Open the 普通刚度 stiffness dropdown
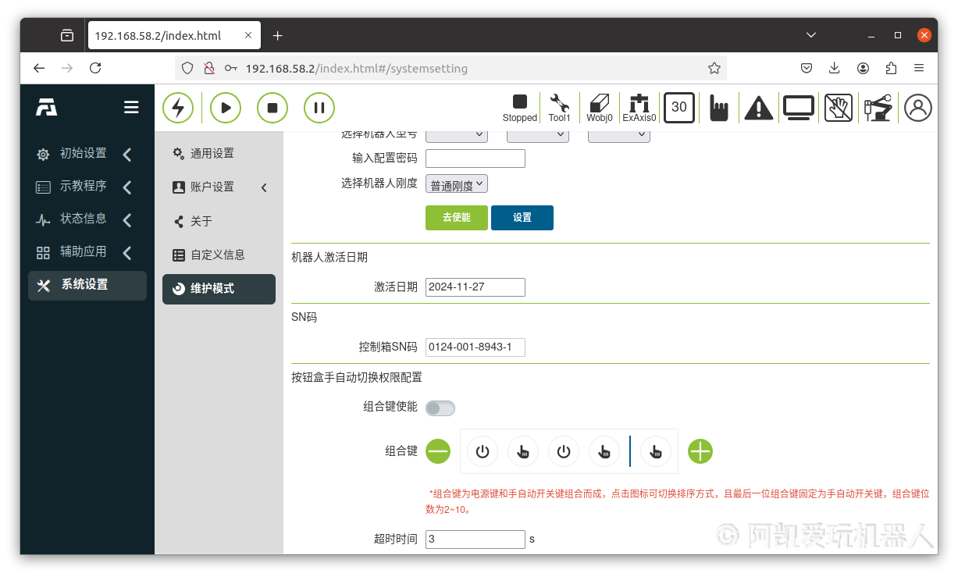This screenshot has height=577, width=958. point(457,185)
